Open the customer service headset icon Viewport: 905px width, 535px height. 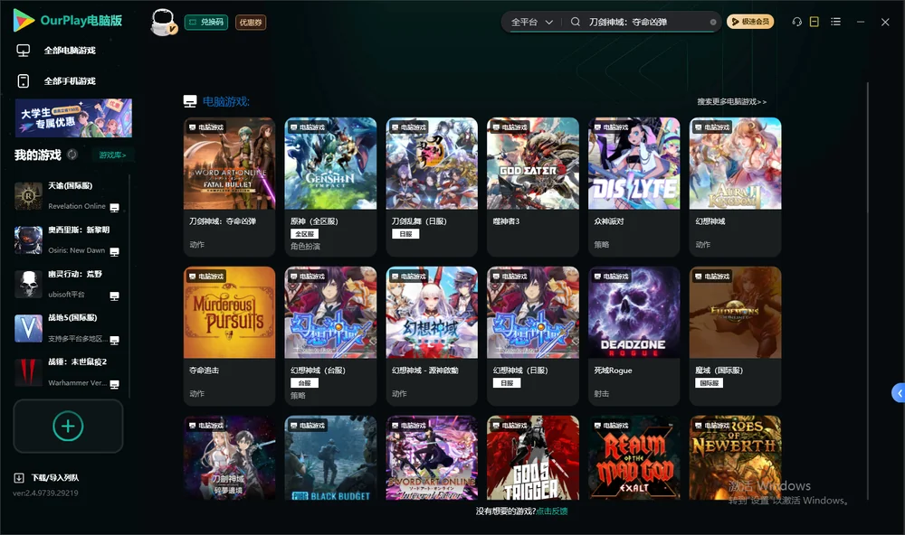tap(797, 22)
